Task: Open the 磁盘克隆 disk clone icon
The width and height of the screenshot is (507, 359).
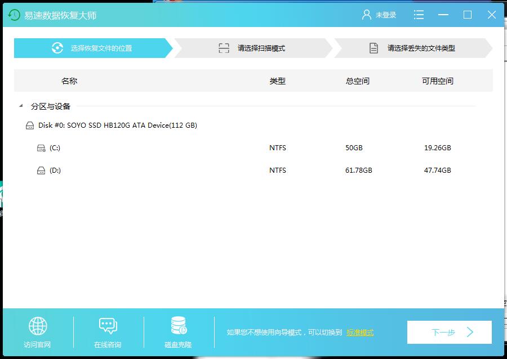Action: point(179,326)
